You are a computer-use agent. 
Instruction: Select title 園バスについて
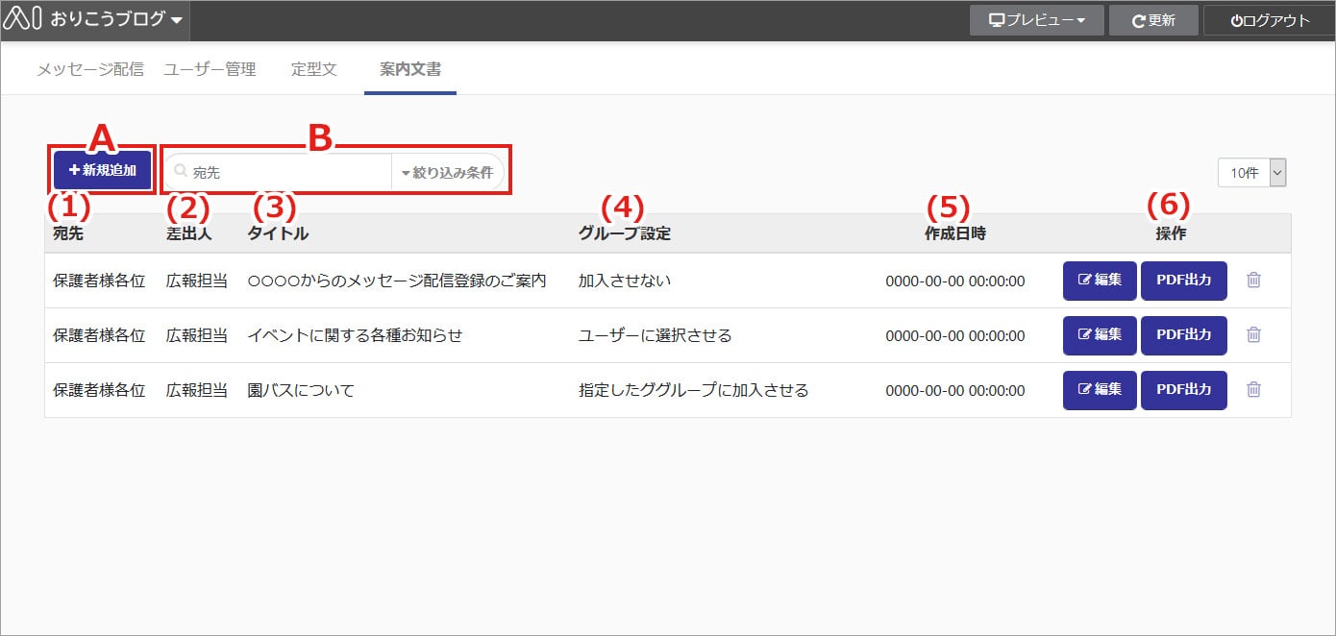[x=302, y=390]
